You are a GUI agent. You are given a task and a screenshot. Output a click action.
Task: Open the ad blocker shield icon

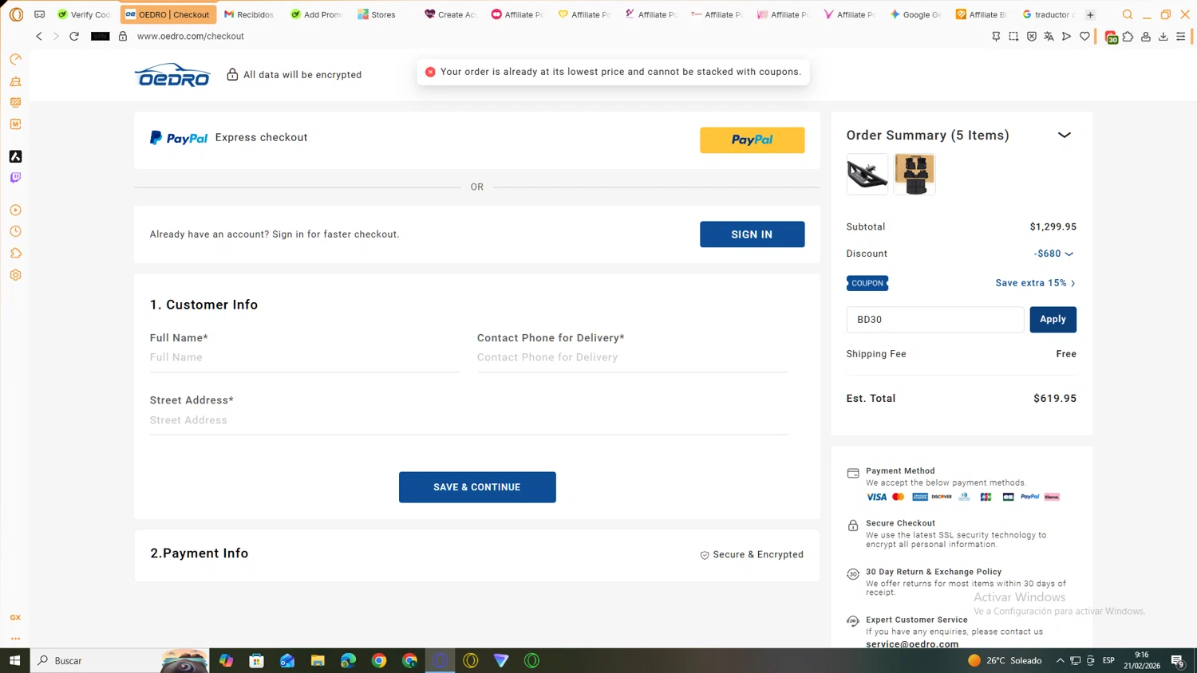[x=1031, y=36]
